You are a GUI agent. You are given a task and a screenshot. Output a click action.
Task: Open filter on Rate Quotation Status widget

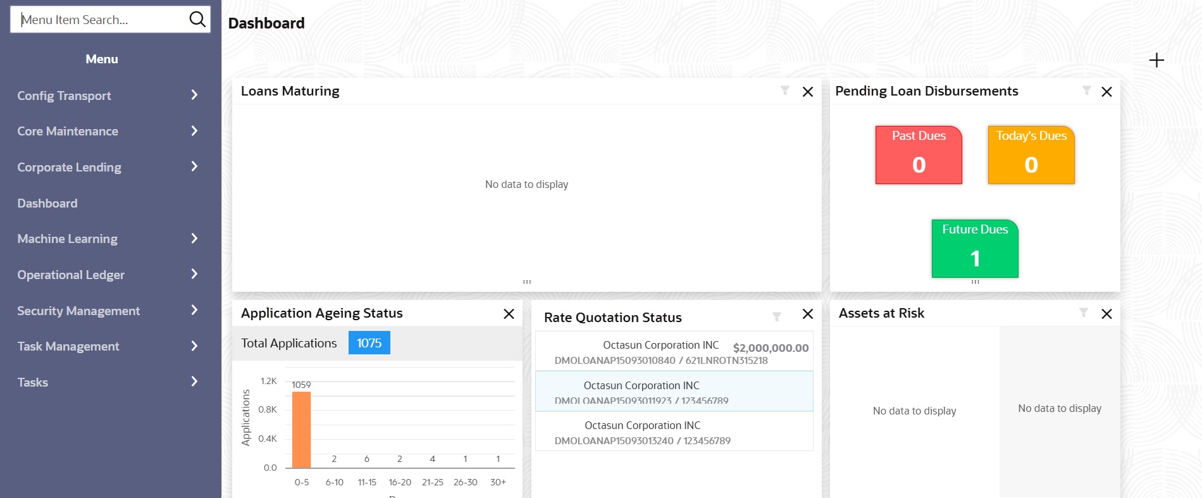[x=777, y=317]
